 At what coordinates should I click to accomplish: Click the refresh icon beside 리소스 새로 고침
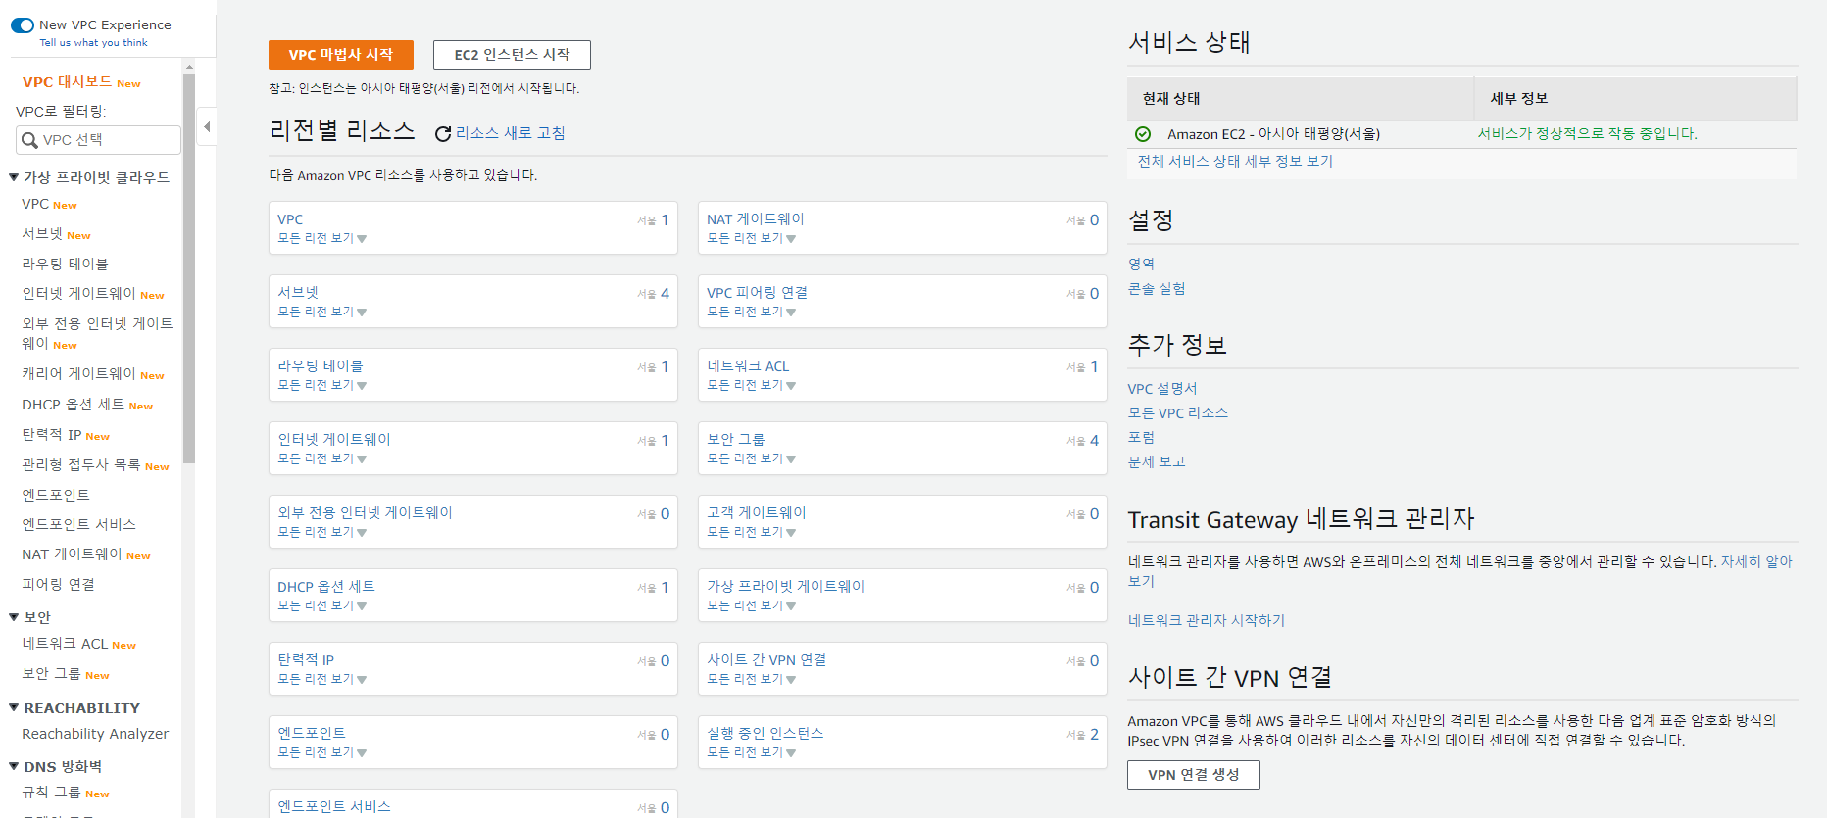pos(443,134)
